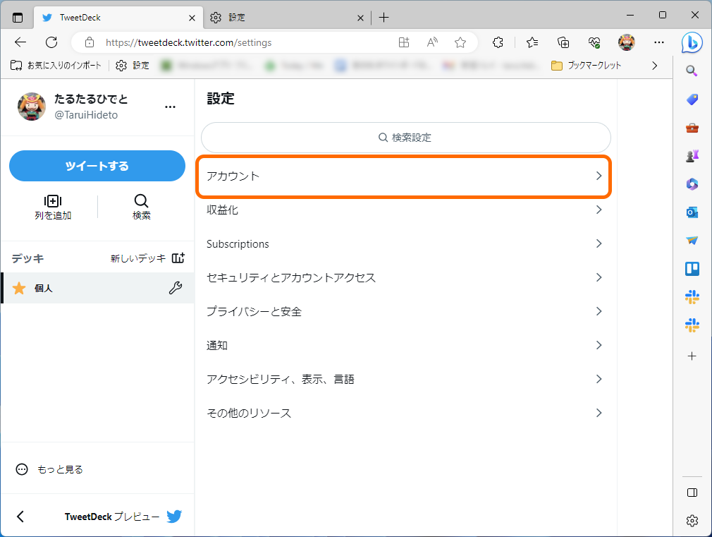
Task: Collapse the TweetDeck sidebar with the left chevron
Action: [x=19, y=516]
